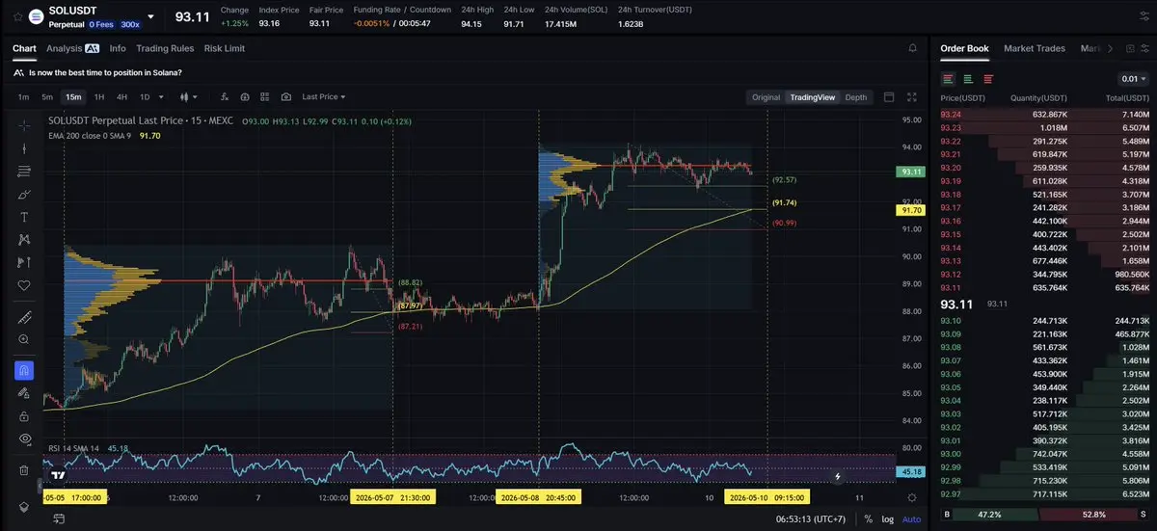Open the heart favorites icon tool
Image resolution: width=1157 pixels, height=531 pixels.
24,285
